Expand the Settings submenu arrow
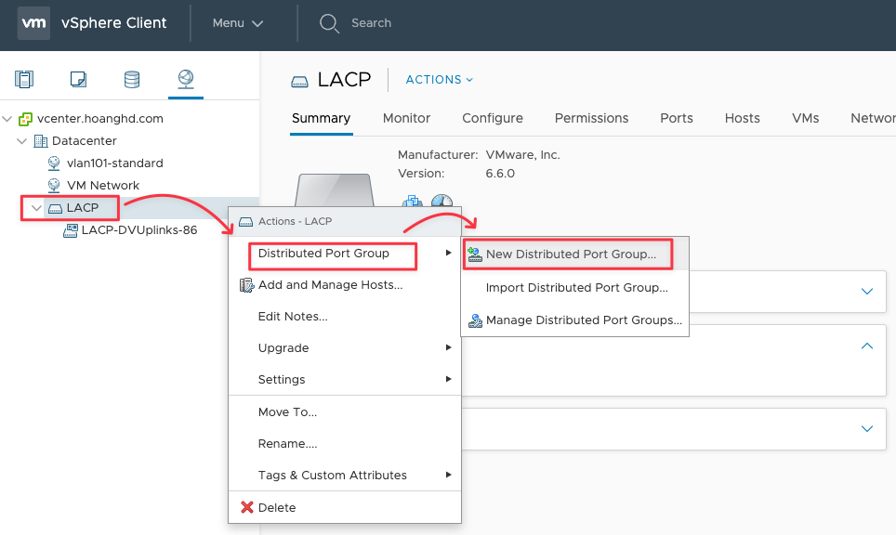The image size is (896, 535). point(449,379)
